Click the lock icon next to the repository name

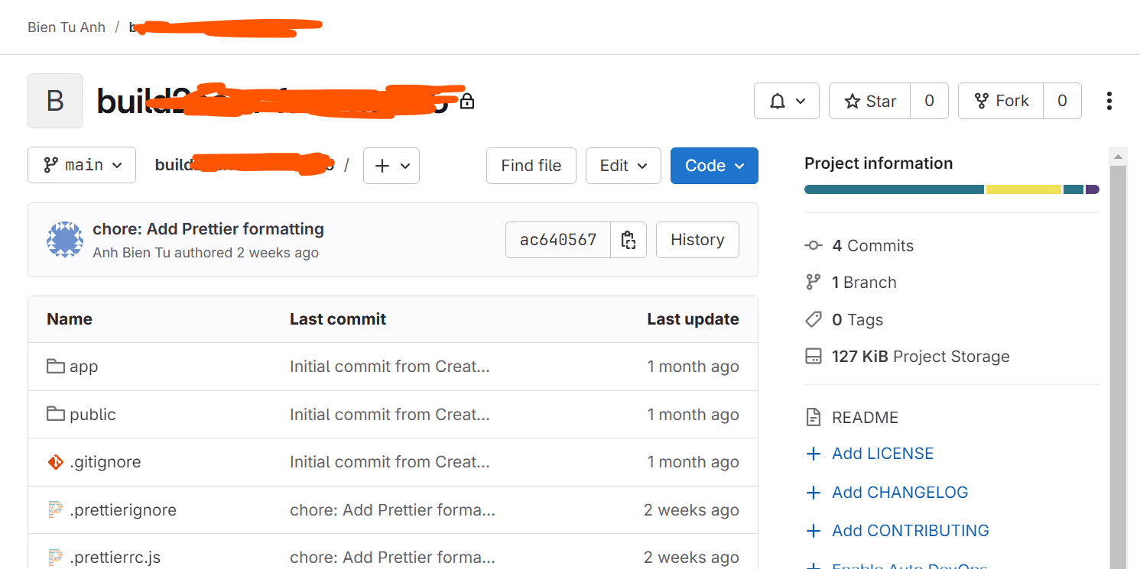pyautogui.click(x=466, y=99)
